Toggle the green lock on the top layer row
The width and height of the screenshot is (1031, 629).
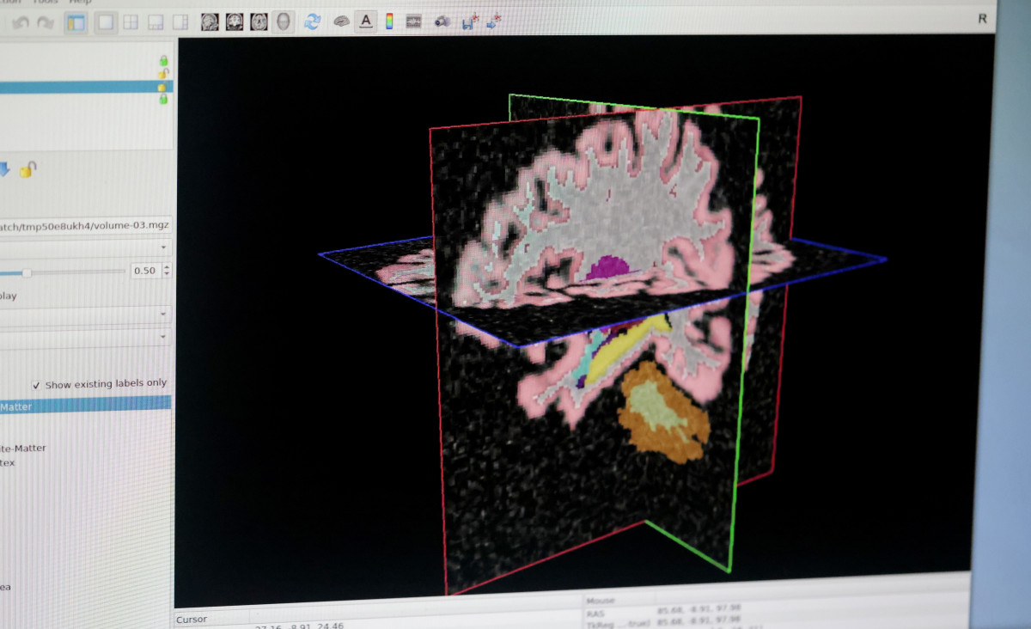tap(163, 60)
